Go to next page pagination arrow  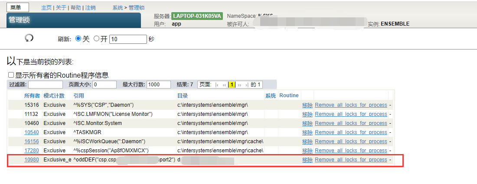pos(239,85)
